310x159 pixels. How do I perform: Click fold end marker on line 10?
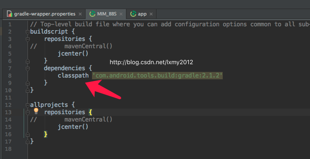pos(28,90)
